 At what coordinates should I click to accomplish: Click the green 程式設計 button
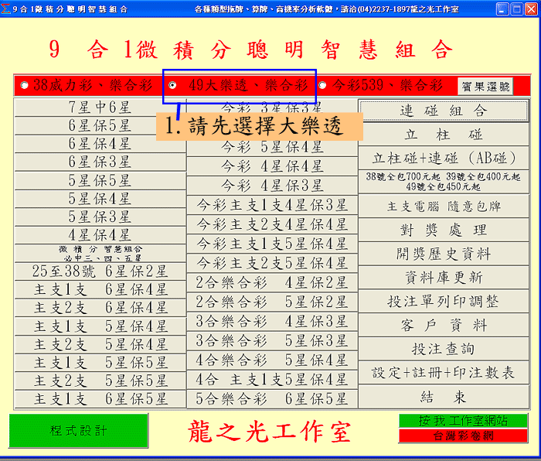(78, 431)
